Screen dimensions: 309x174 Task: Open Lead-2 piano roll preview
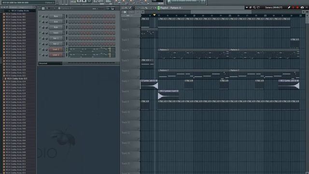[x=92, y=55]
